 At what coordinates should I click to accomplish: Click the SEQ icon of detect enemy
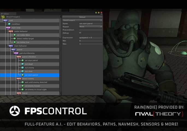[x=19, y=79]
